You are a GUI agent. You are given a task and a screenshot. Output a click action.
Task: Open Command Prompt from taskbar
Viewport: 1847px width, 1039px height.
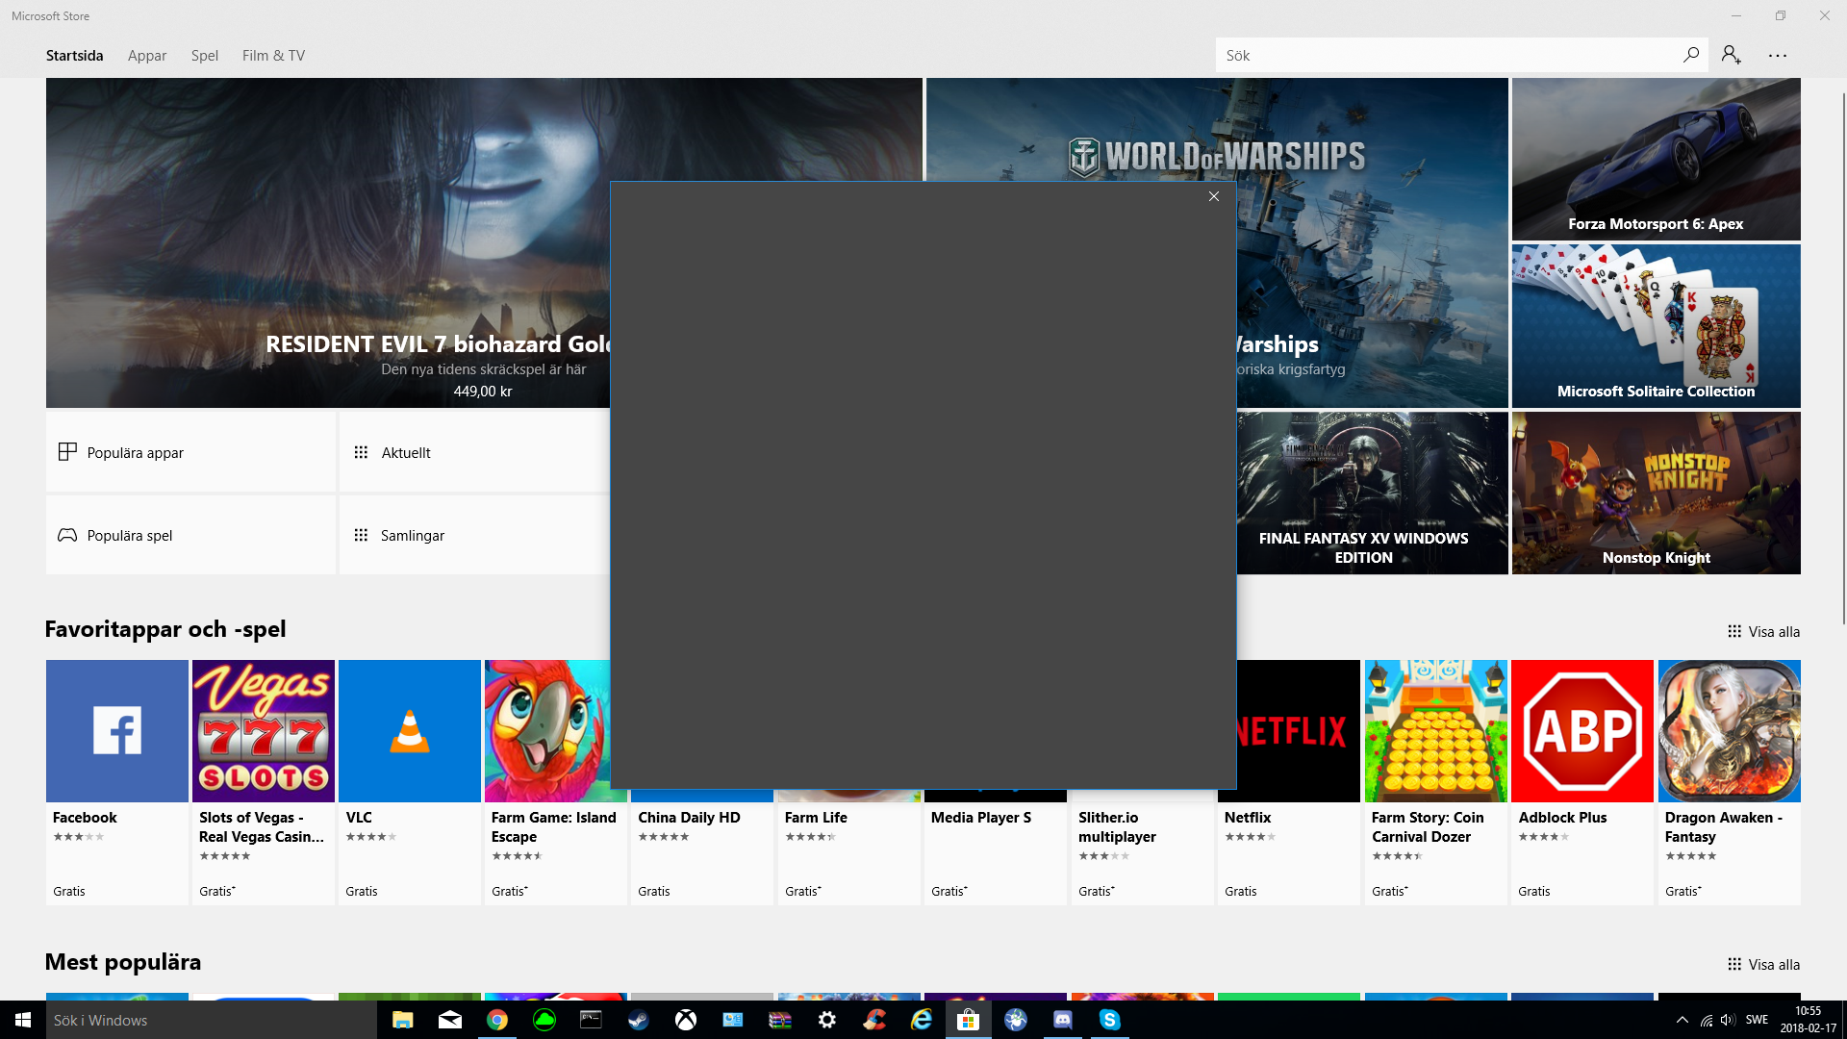pos(592,1020)
